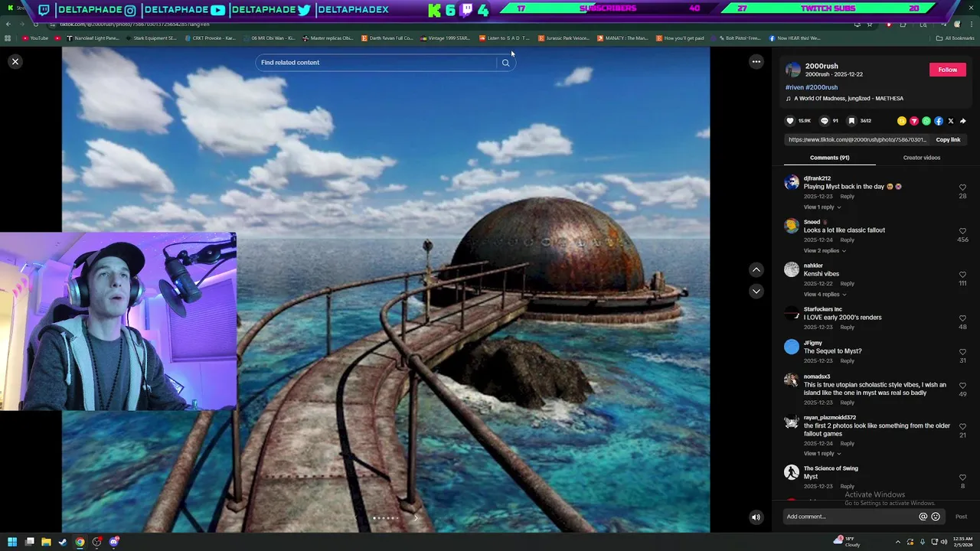Click the browser address bar URL

(x=135, y=24)
